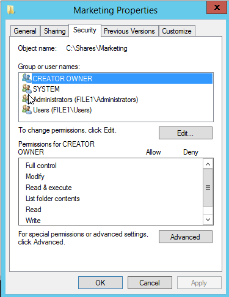Open the General tab

pos(25,31)
